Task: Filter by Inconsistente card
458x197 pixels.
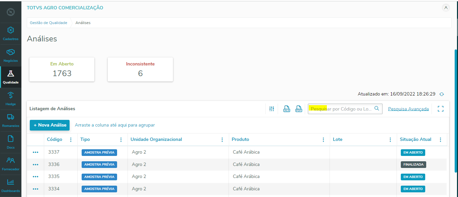Action: point(140,69)
